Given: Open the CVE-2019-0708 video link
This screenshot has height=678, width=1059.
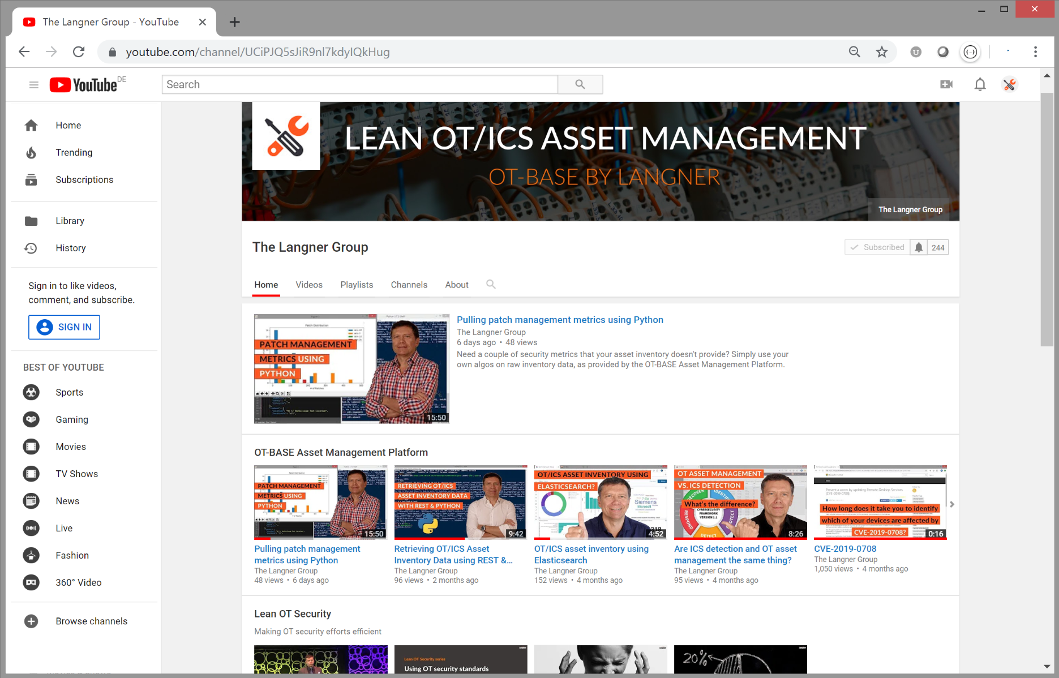Looking at the screenshot, I should (845, 548).
